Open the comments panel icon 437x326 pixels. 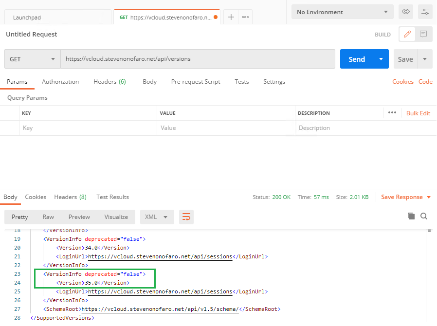point(423,35)
